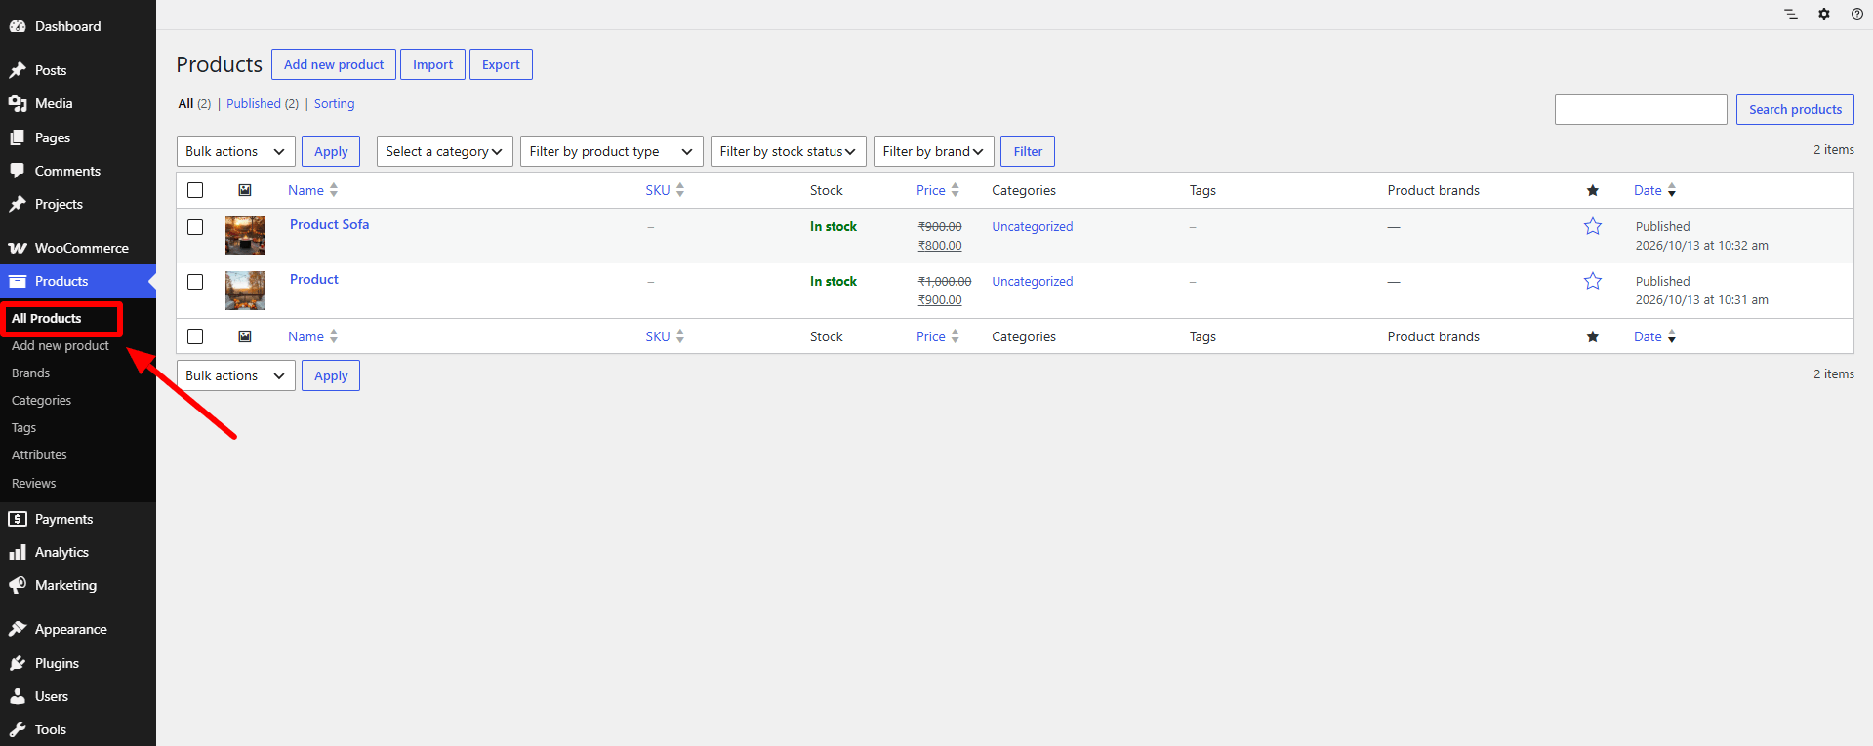
Task: Click the Plugins plug icon
Action: click(x=18, y=663)
